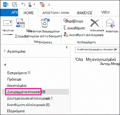Viewport: 120px width, 115px height.
Task: Click Send/Receive All Folders quick access icon
Action: pos(15,5)
